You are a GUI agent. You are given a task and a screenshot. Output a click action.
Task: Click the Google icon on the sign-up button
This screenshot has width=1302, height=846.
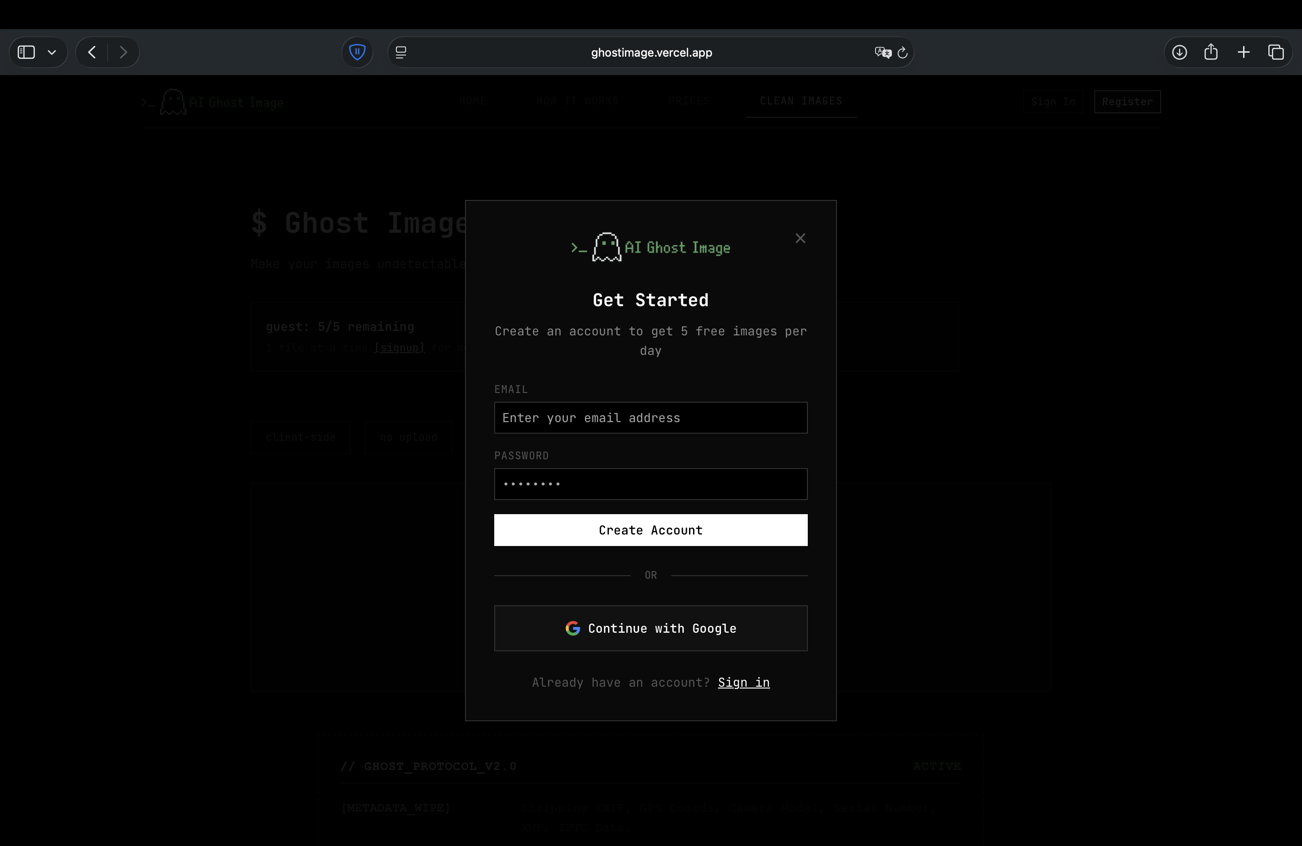pyautogui.click(x=573, y=628)
